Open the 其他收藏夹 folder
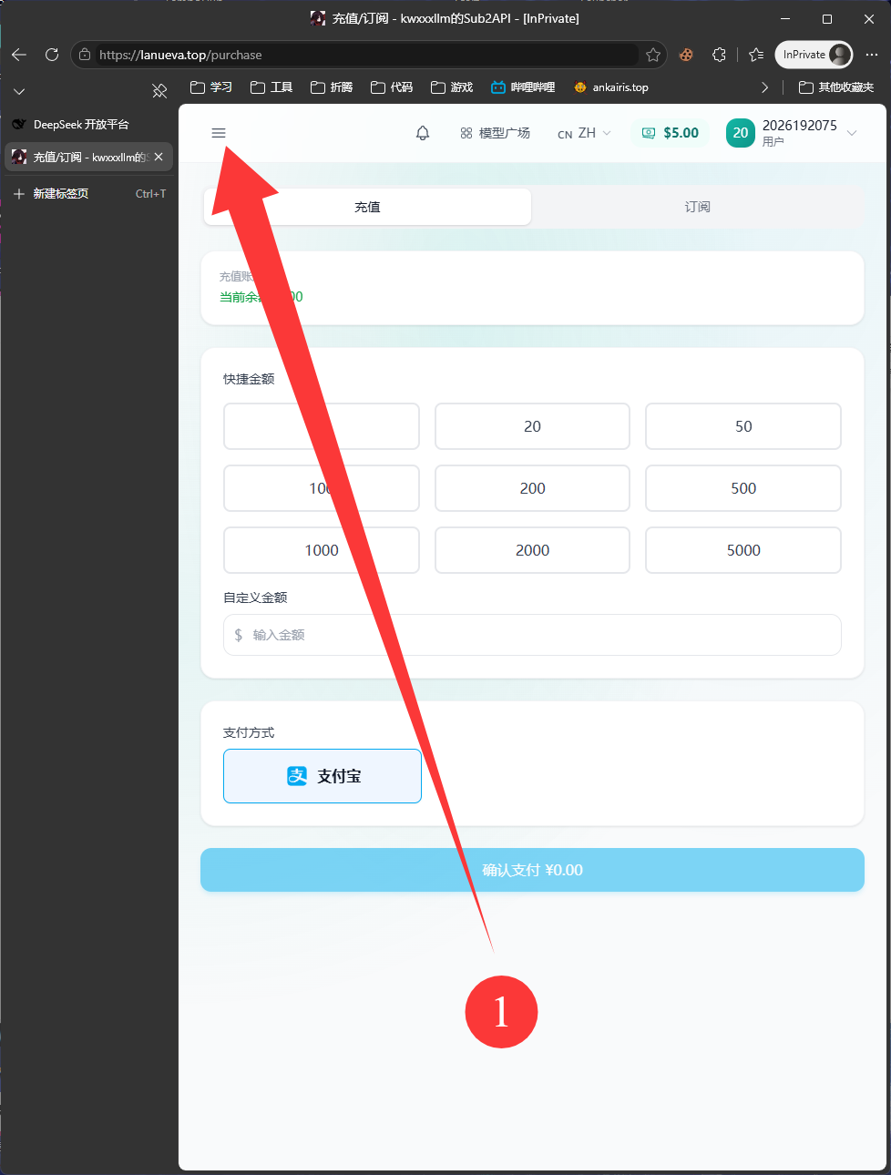 tap(836, 87)
